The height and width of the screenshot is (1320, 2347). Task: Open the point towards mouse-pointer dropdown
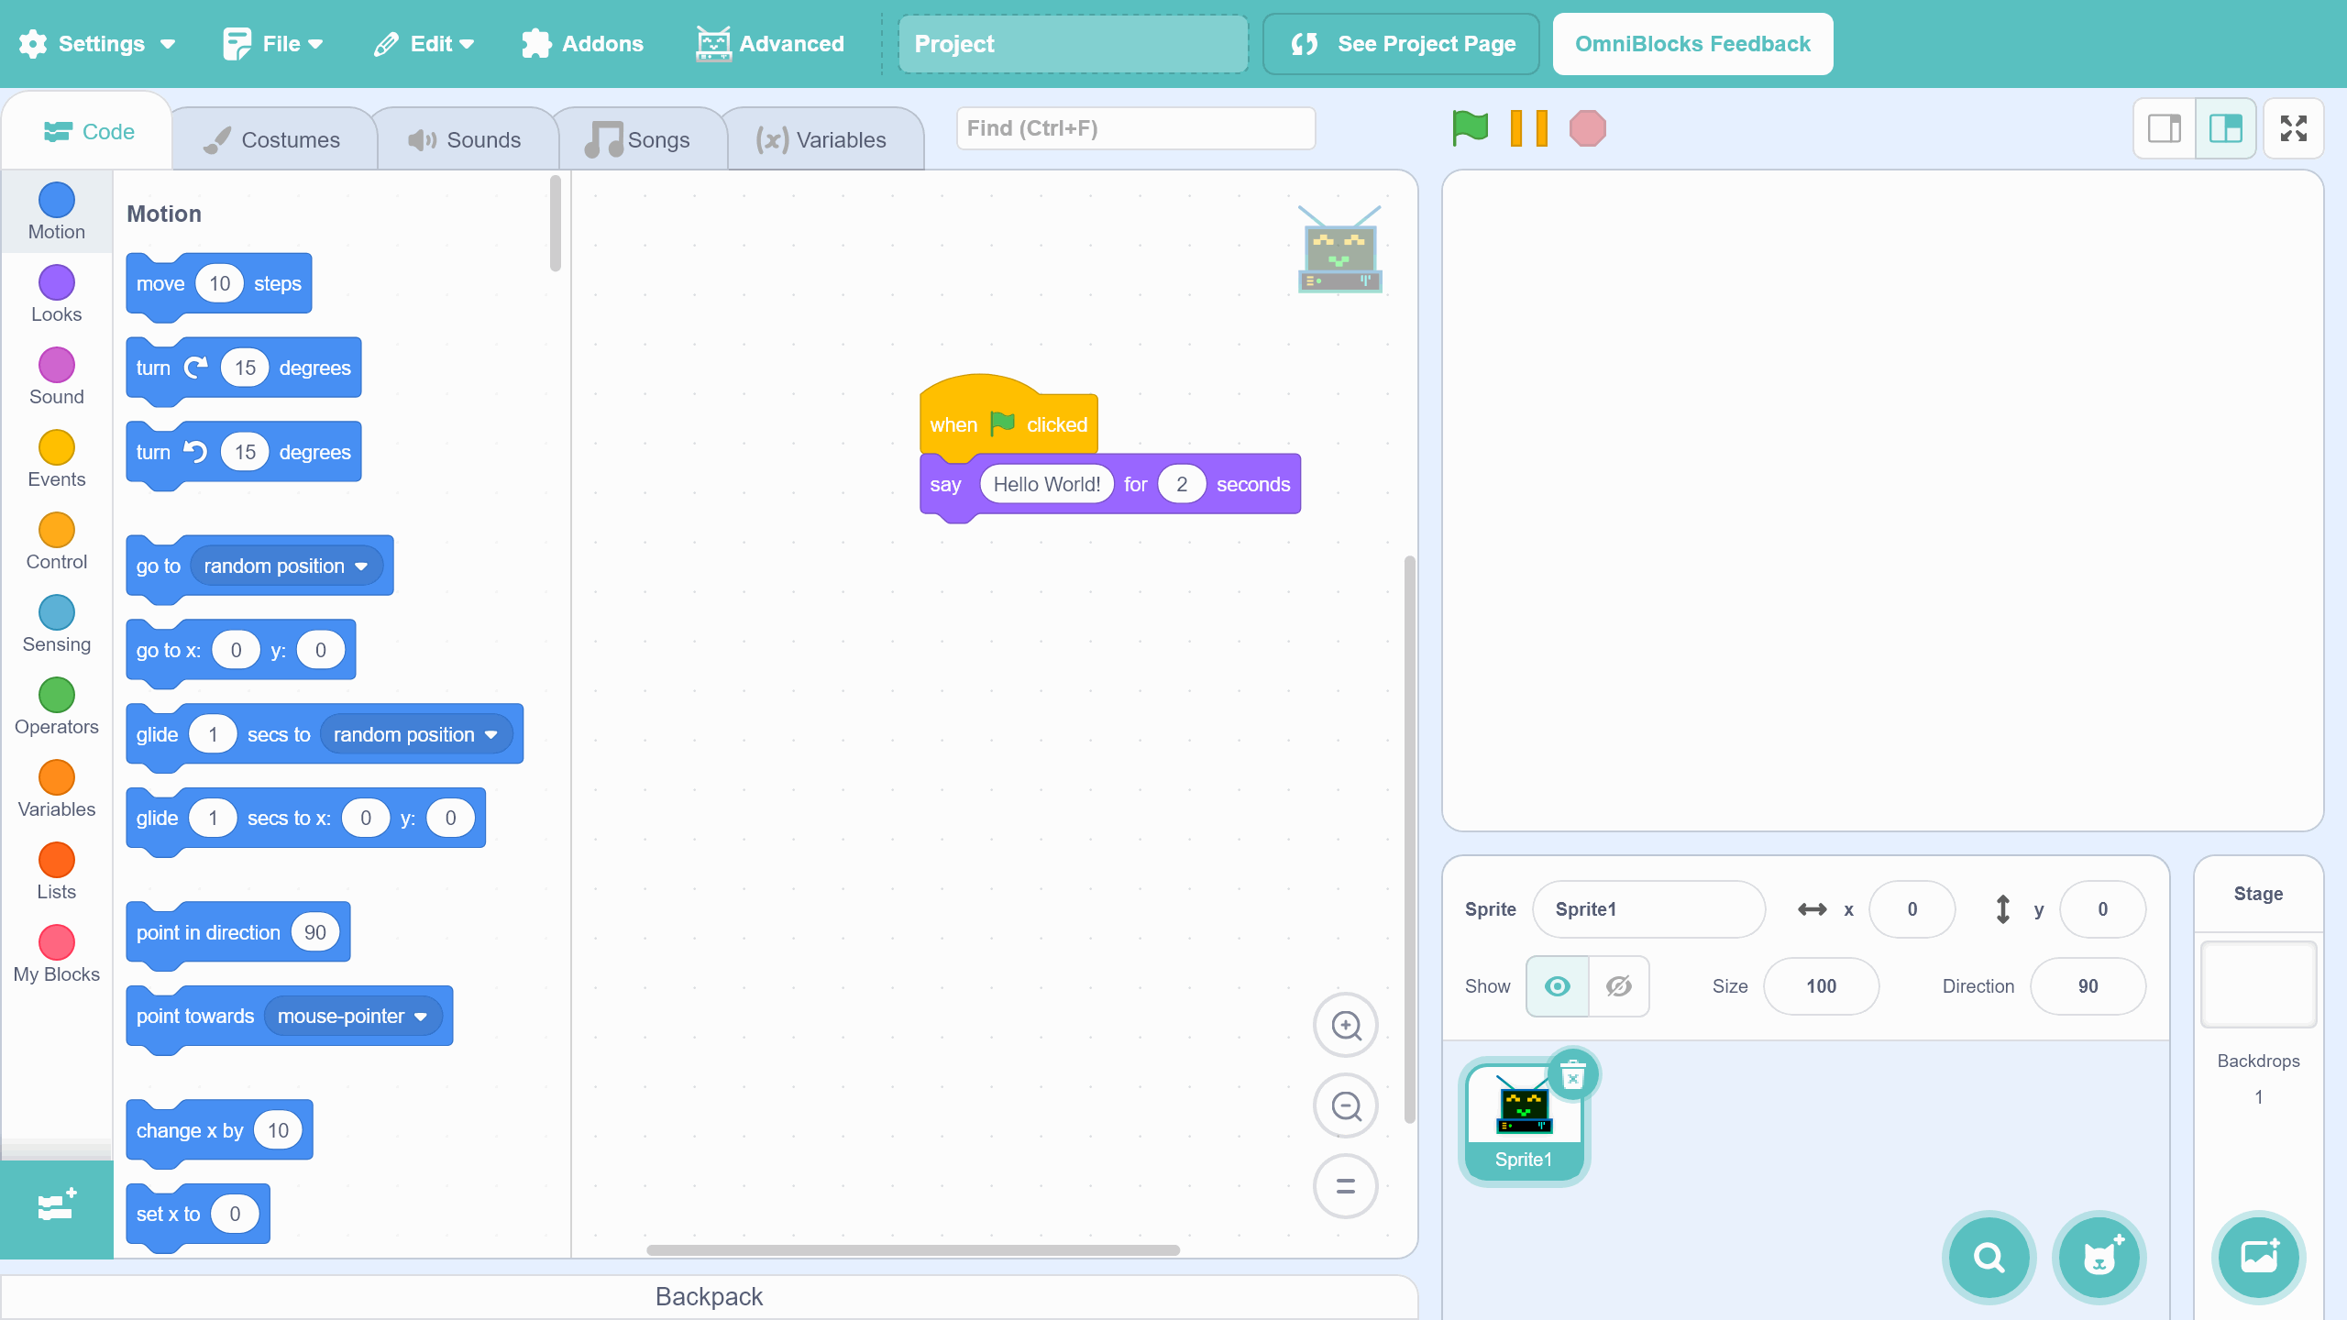click(x=421, y=1017)
